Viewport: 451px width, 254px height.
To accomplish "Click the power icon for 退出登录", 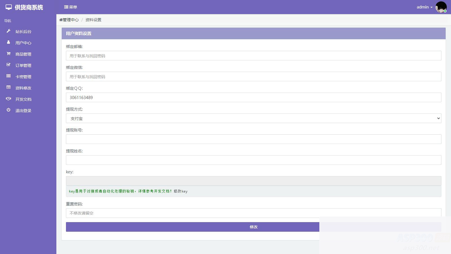I will click(x=8, y=110).
